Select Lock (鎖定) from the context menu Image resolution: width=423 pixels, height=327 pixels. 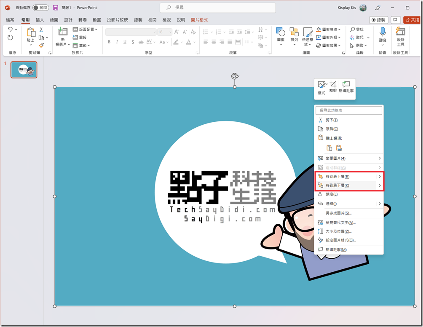coord(332,194)
